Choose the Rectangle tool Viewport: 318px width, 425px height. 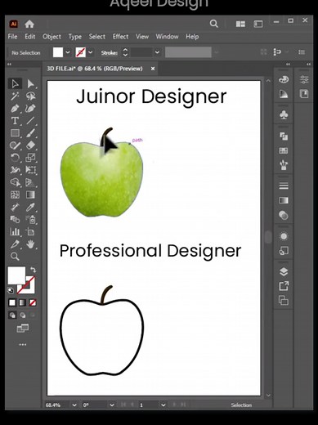(x=15, y=133)
